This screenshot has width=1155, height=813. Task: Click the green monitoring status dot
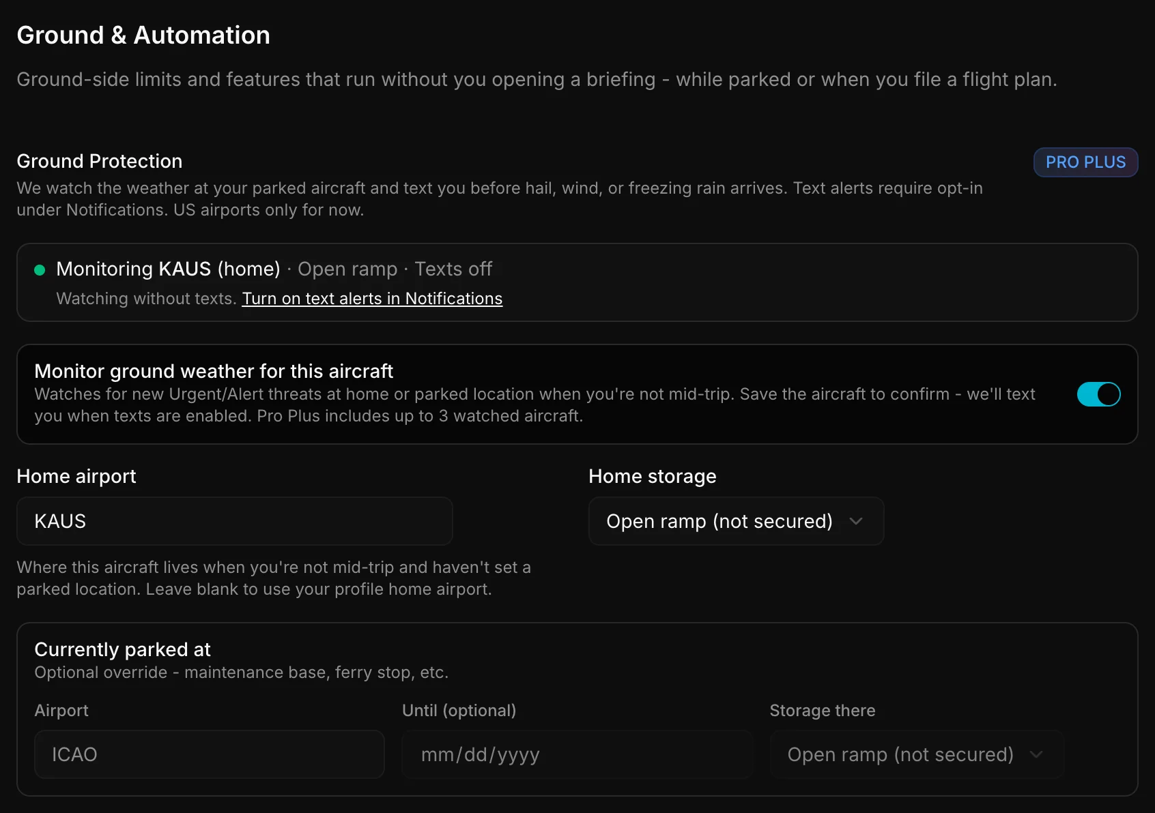40,270
